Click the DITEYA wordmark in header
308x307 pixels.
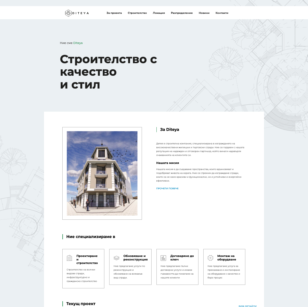tap(81, 13)
